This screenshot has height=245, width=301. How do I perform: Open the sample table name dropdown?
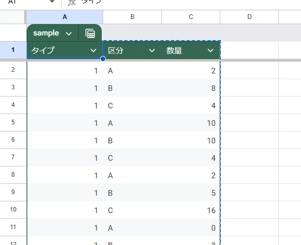pyautogui.click(x=68, y=33)
